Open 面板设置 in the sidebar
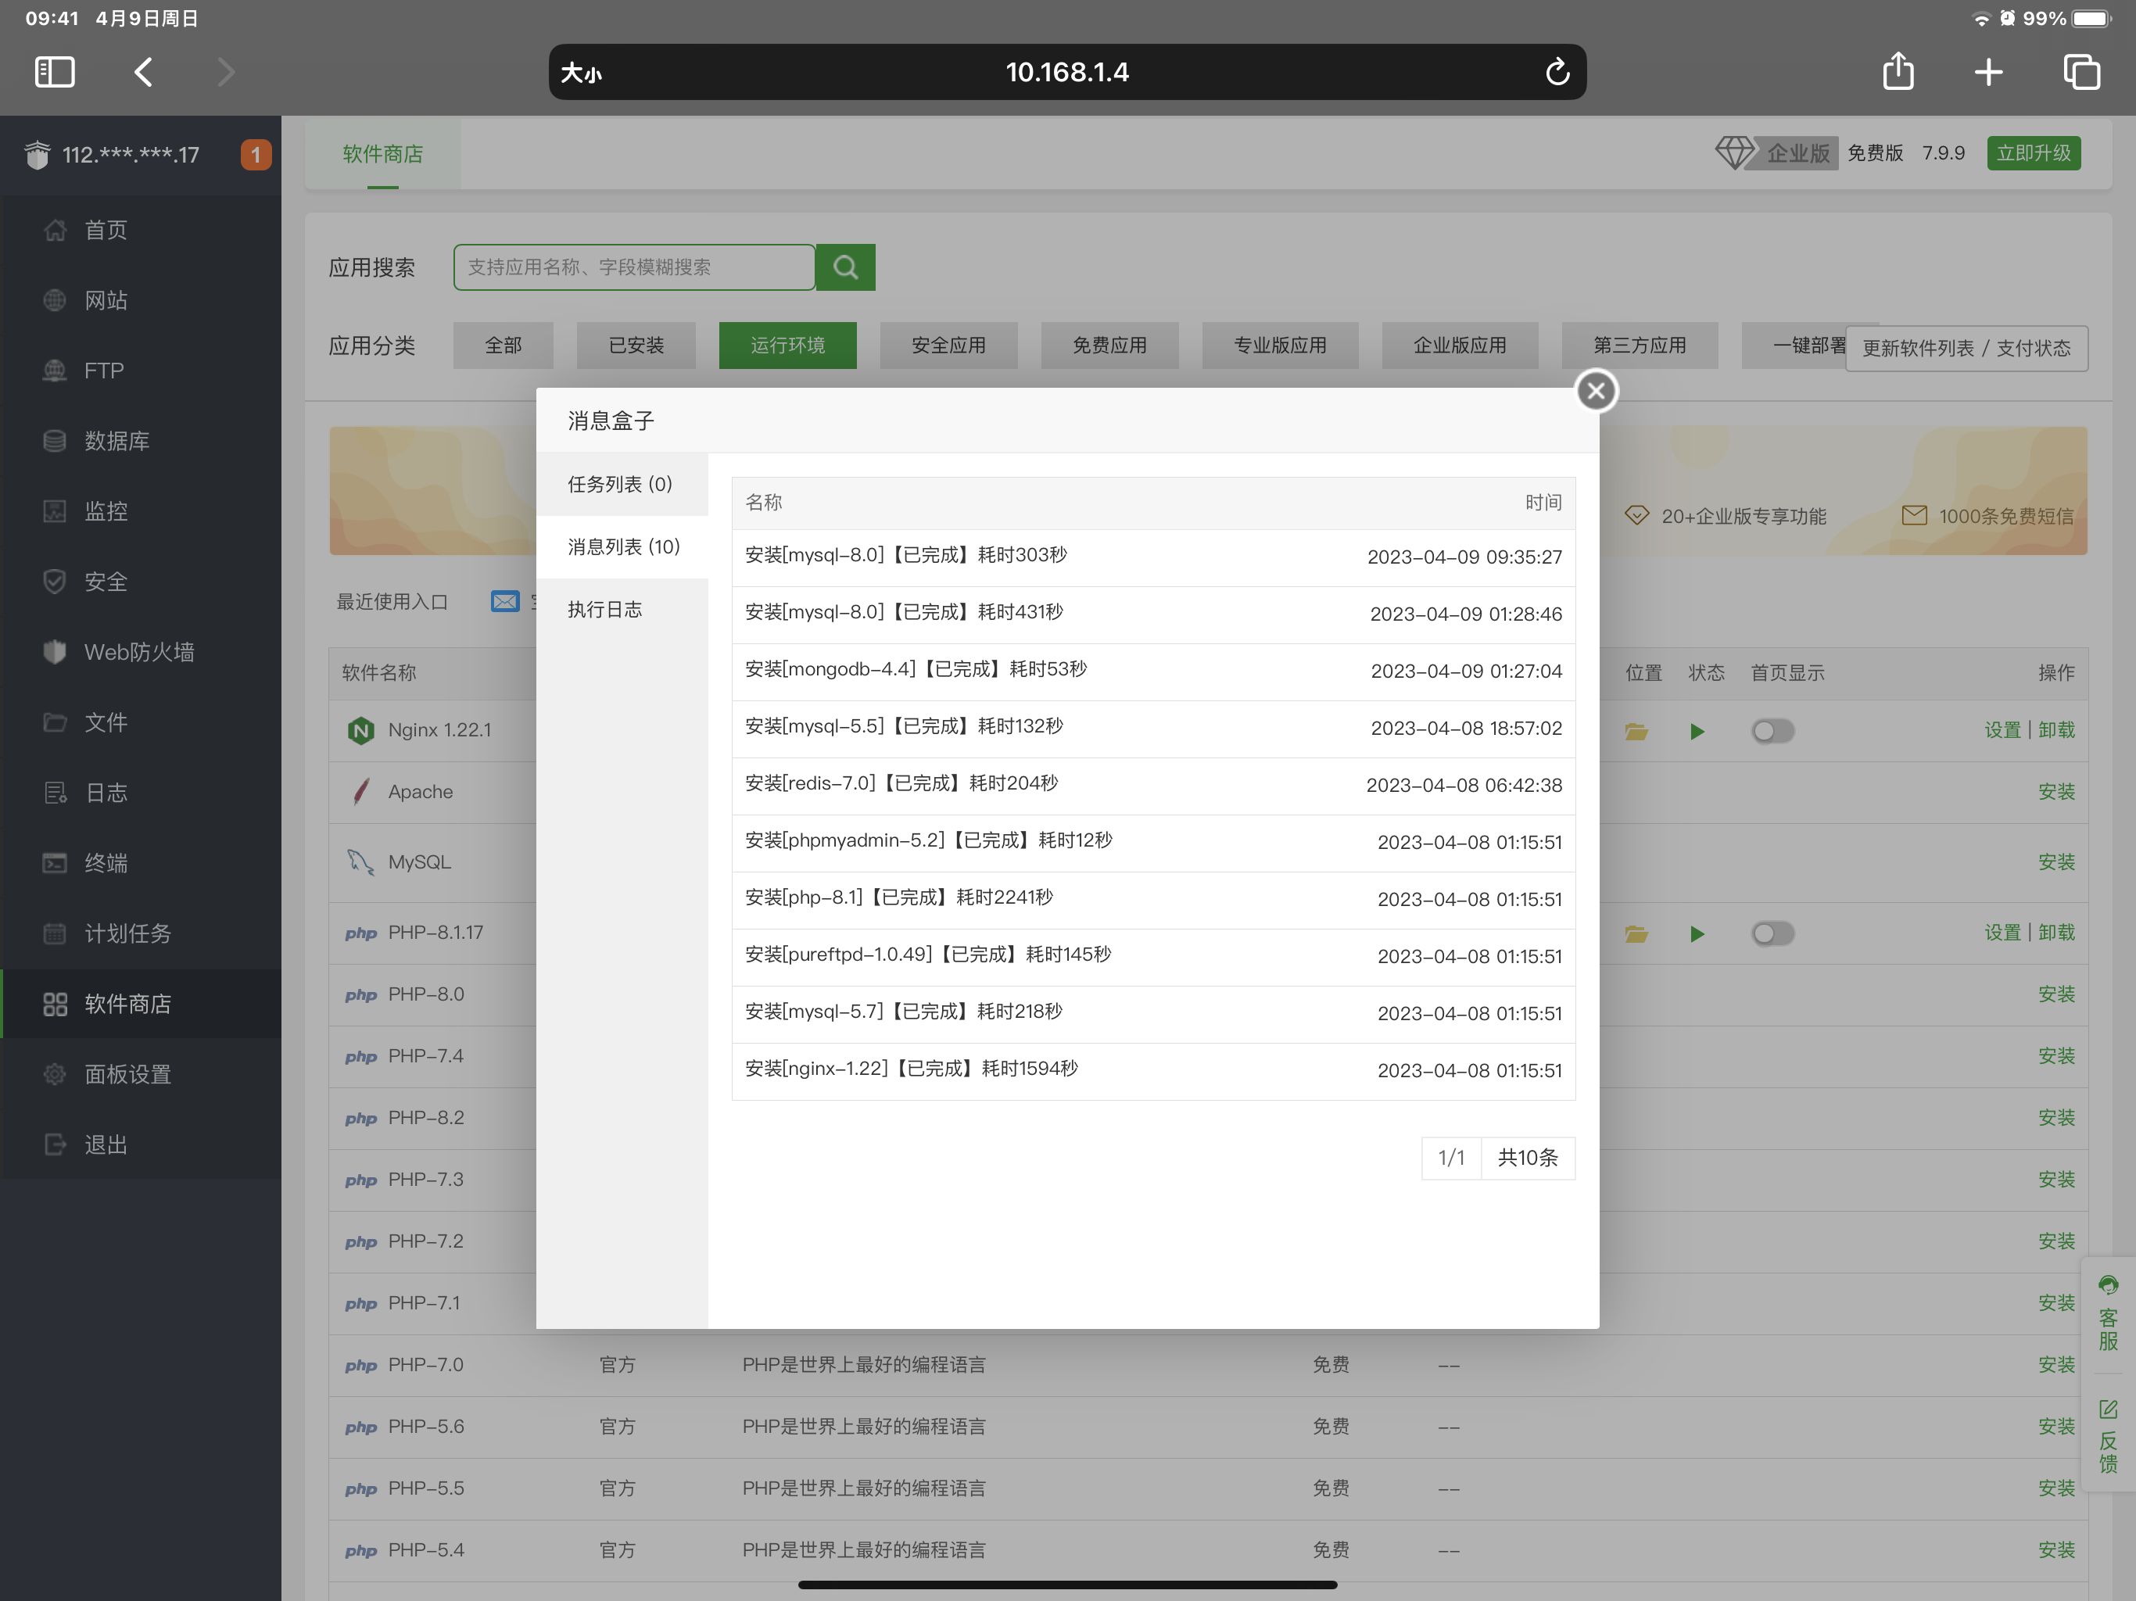2136x1601 pixels. point(141,1075)
